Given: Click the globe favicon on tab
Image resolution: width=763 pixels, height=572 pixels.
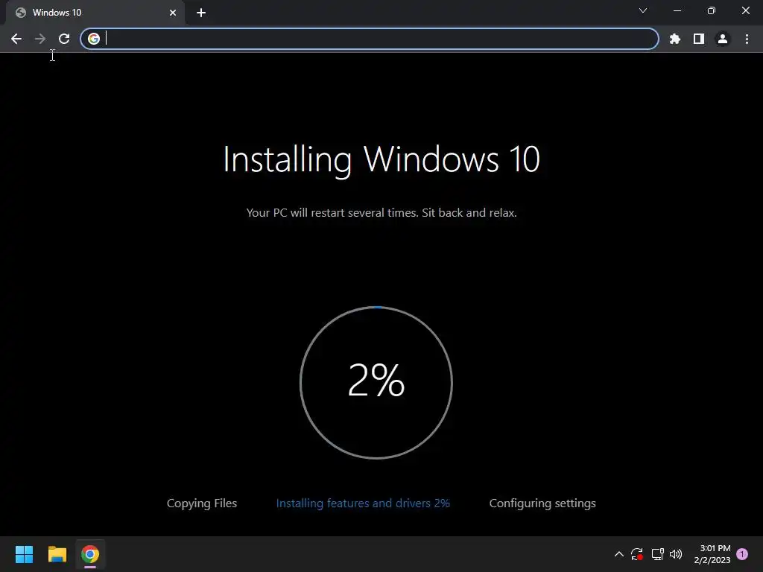Looking at the screenshot, I should coord(20,13).
